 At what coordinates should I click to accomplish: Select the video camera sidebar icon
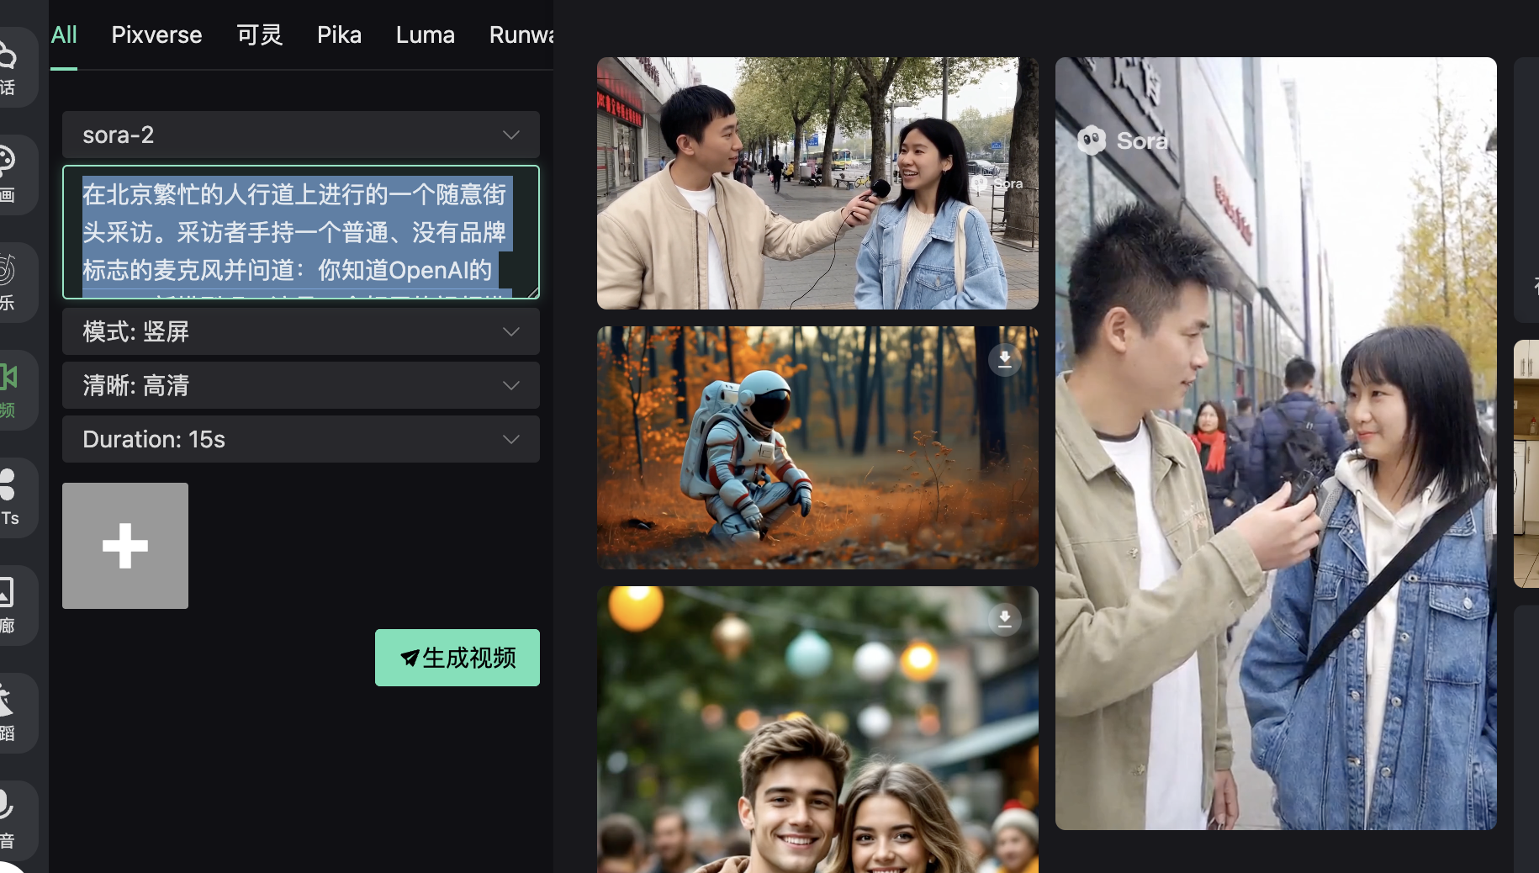[10, 389]
